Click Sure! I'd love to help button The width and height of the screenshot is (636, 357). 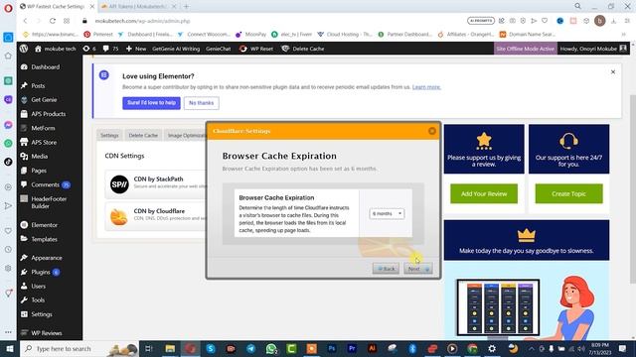[x=151, y=103]
